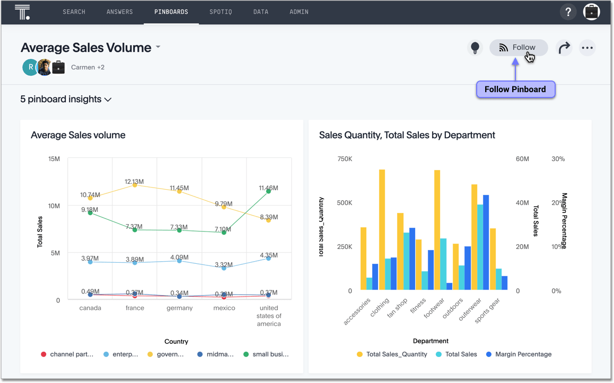This screenshot has width=614, height=383.
Task: Go to the Search tab
Action: coord(74,12)
